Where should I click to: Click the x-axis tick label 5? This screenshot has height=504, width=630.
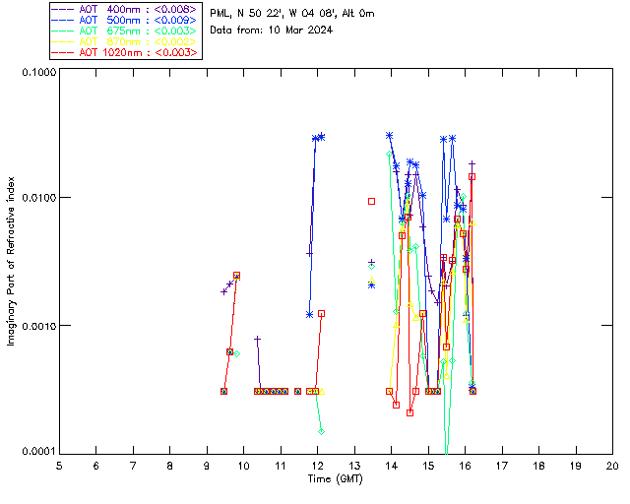pos(59,466)
